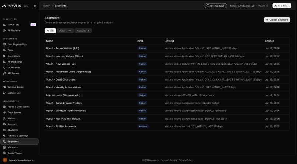Open Vouch - New Visitors (7d) segment
This screenshot has height=164, width=297.
(61, 64)
